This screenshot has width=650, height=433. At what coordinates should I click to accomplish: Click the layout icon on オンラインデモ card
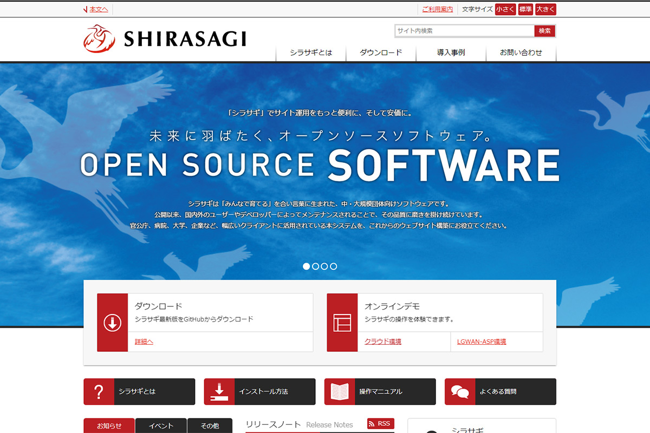pos(342,323)
